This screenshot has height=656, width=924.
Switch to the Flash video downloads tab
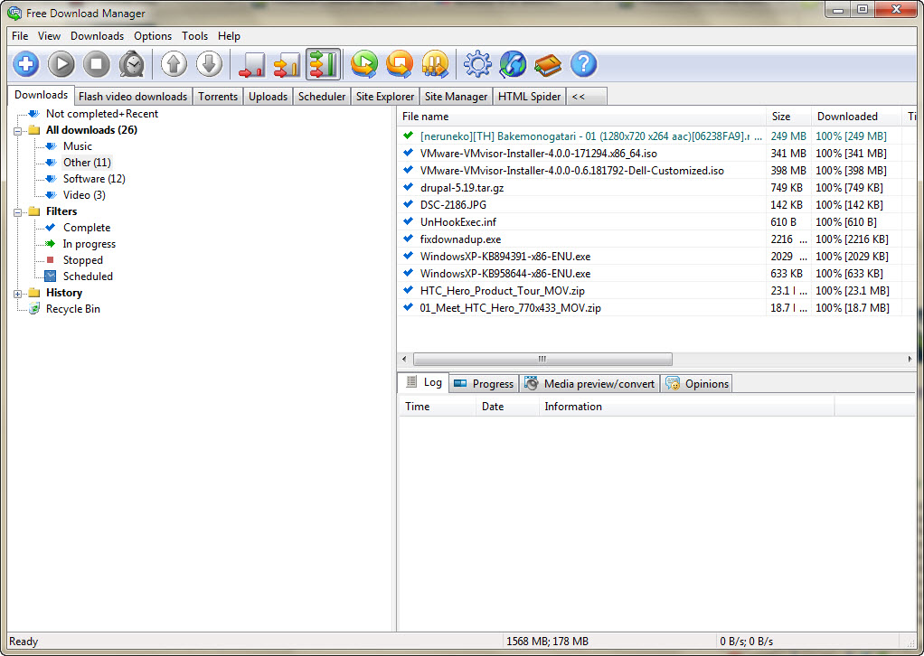pos(133,97)
